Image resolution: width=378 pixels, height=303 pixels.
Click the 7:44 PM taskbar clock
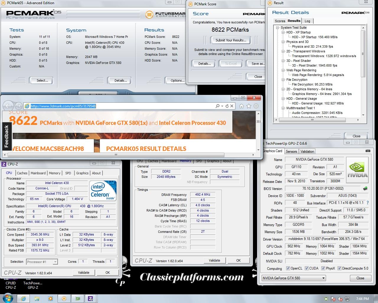pos(362,299)
